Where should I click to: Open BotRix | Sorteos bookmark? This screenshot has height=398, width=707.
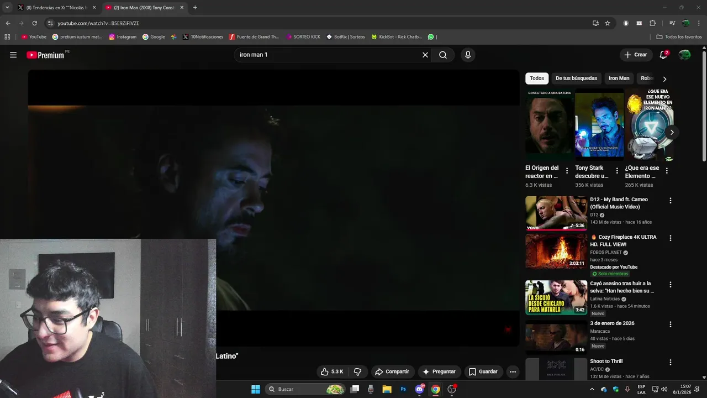pyautogui.click(x=346, y=37)
